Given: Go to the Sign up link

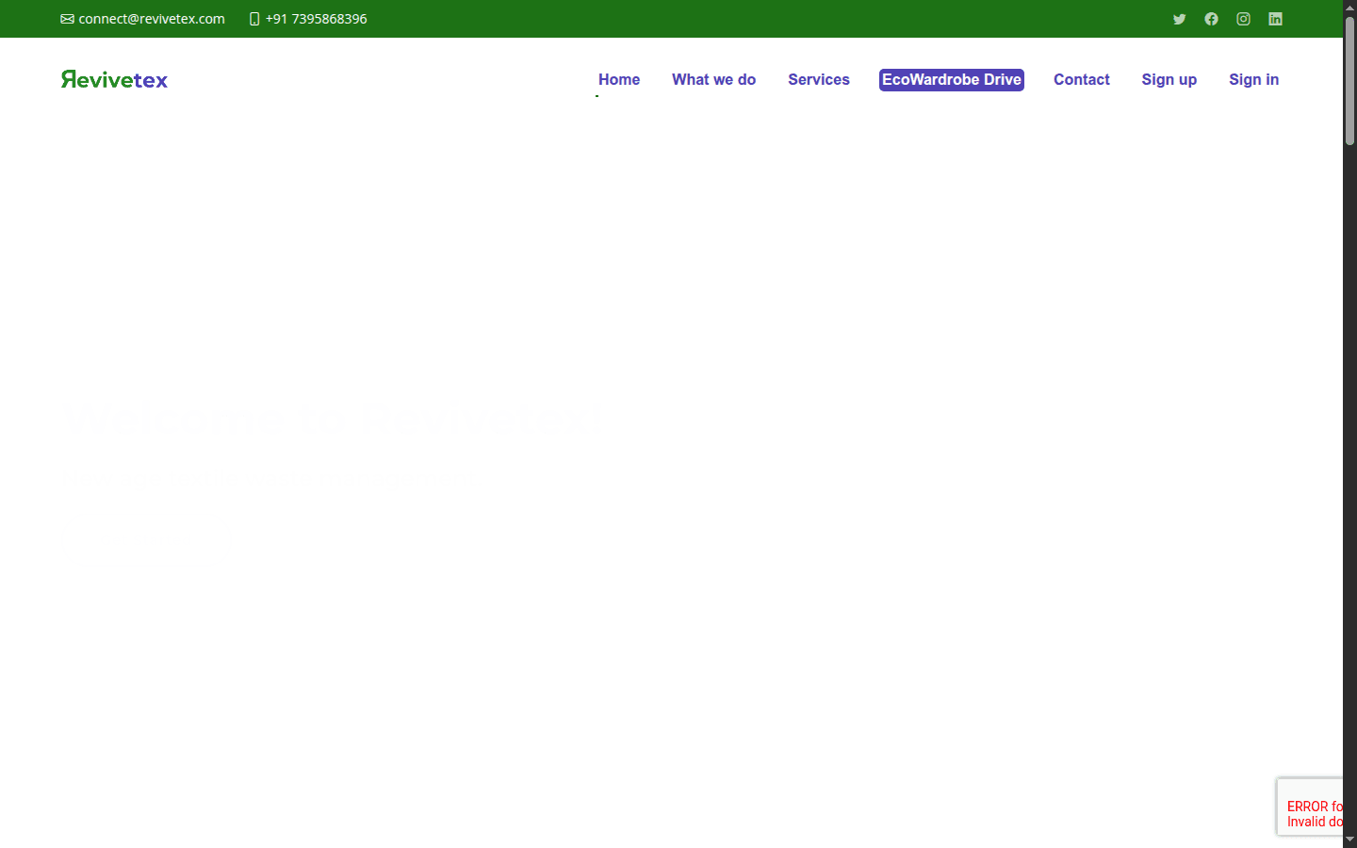Looking at the screenshot, I should (1169, 80).
